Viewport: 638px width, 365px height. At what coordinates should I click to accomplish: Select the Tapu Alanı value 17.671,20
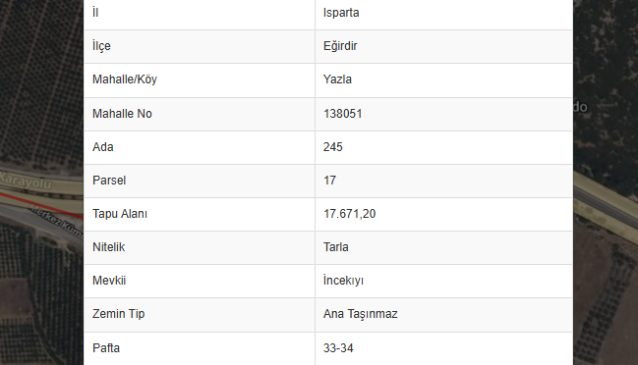[x=350, y=214]
